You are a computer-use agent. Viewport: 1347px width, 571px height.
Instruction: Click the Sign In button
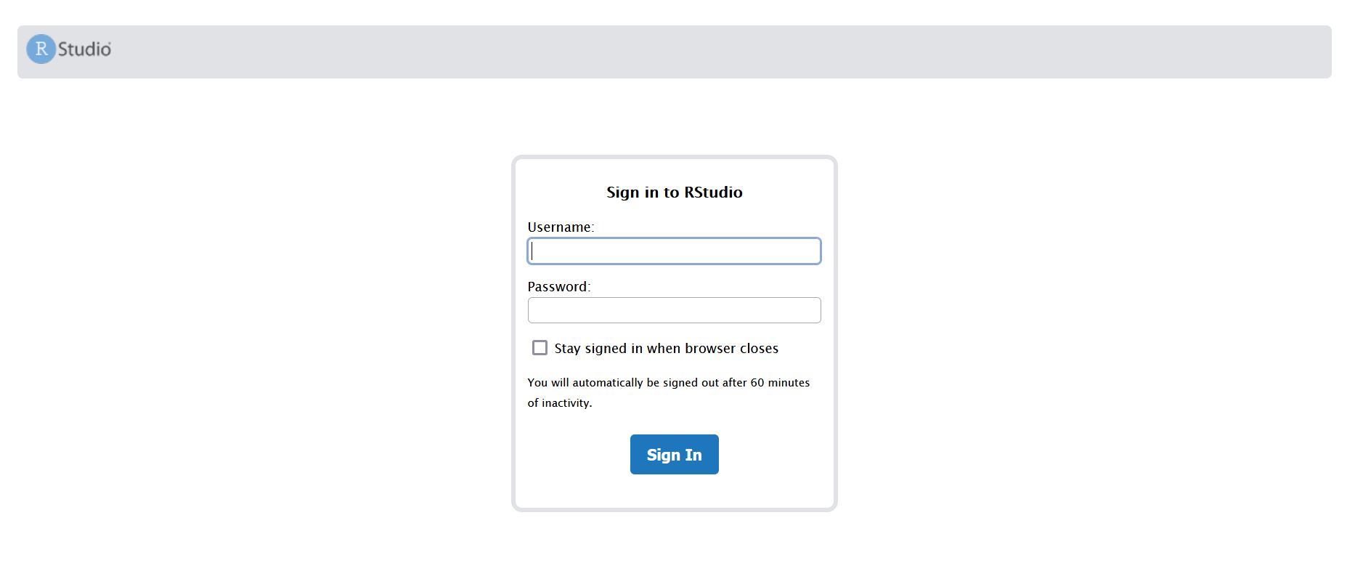(674, 454)
